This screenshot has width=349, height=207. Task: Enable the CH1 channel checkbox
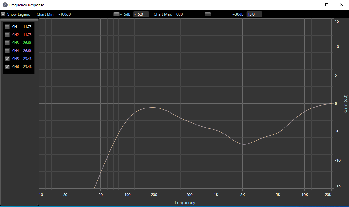(x=7, y=27)
